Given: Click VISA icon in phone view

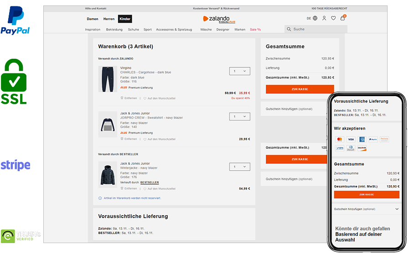Looking at the screenshot, I should tap(351, 139).
